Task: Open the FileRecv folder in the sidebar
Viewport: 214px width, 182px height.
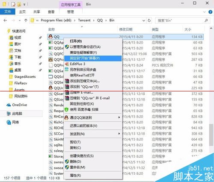Action: point(21,83)
